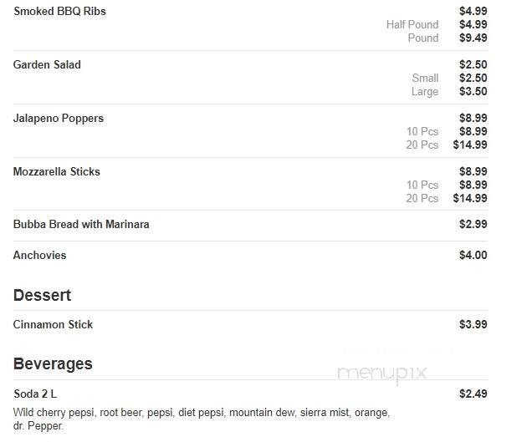Click the Smoked BBQ Ribs menu item
Image resolution: width=532 pixels, height=442 pixels.
(x=59, y=11)
